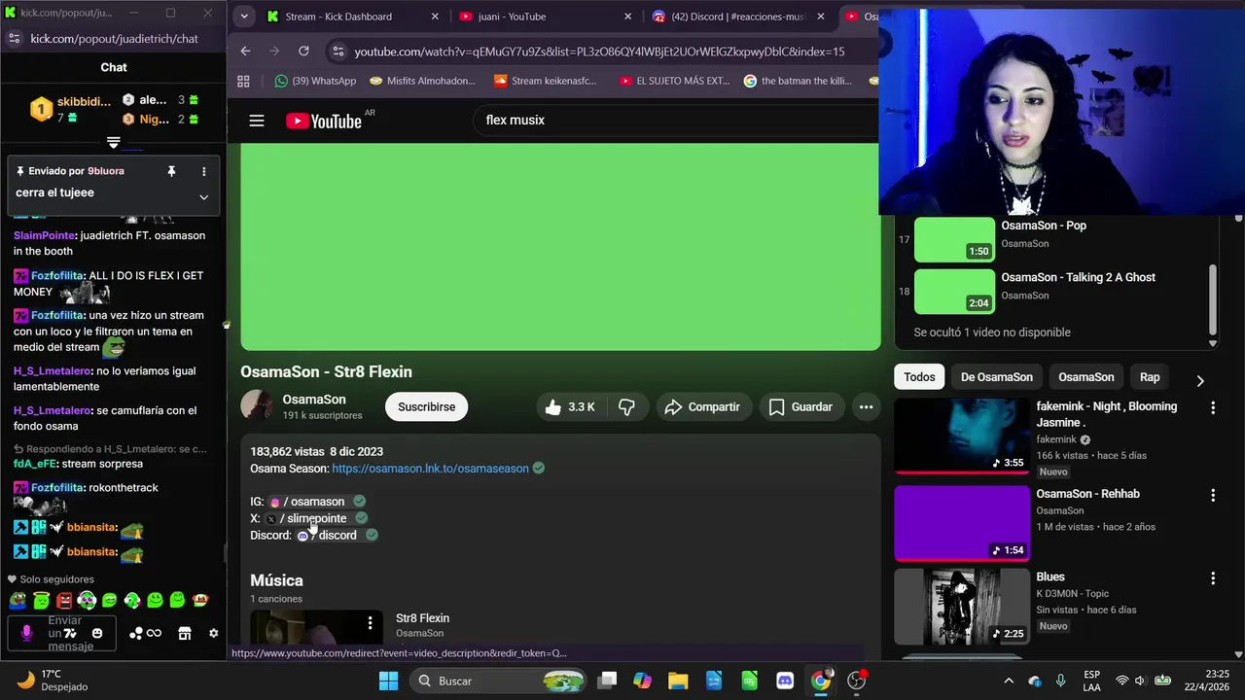Open the Misfits Almohadon bookmark
Viewport: 1245px width, 700px height.
[x=423, y=81]
